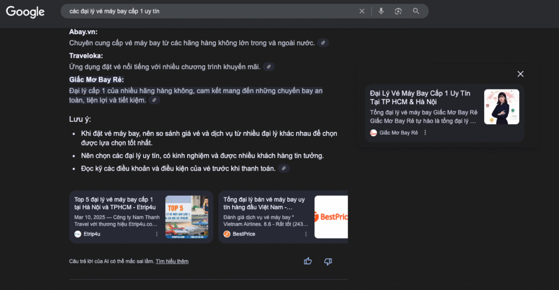The width and height of the screenshot is (559, 290).
Task: Give thumbs down to AI answer
Action: (328, 262)
